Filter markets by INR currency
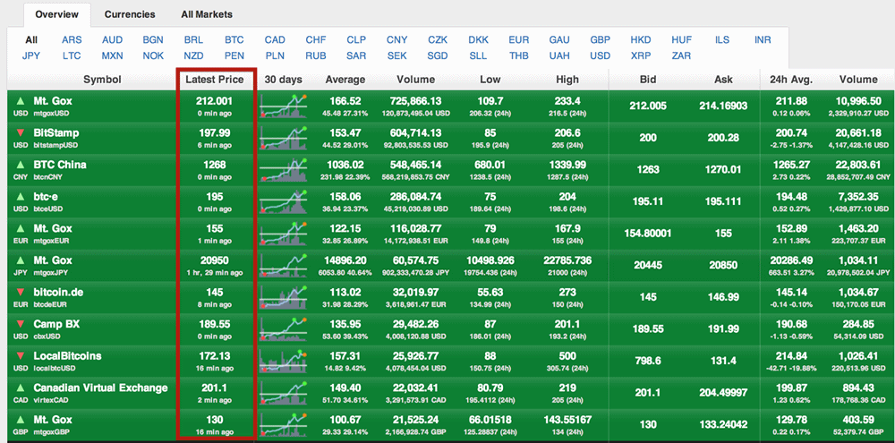The image size is (895, 443). pos(763,40)
